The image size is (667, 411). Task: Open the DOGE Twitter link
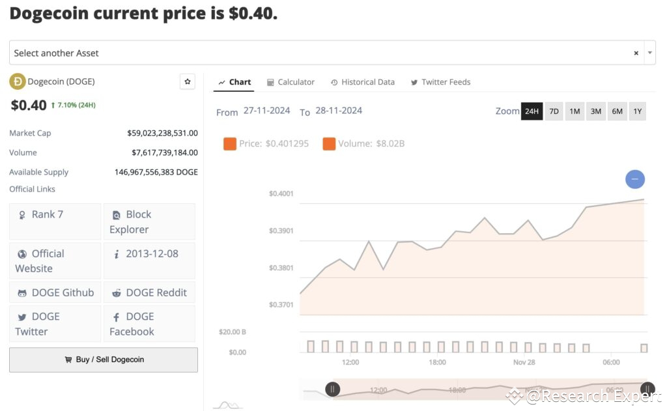point(55,324)
